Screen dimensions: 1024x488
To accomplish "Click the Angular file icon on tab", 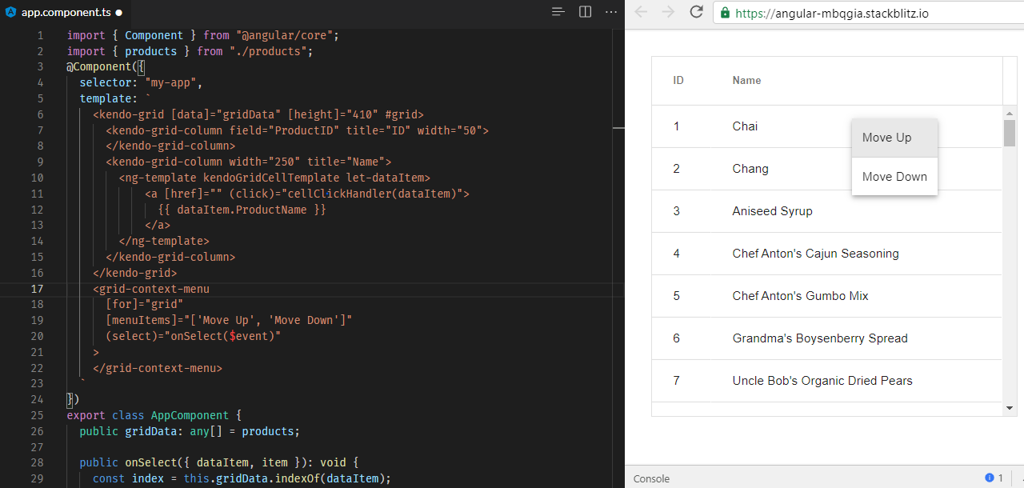I will [x=10, y=13].
